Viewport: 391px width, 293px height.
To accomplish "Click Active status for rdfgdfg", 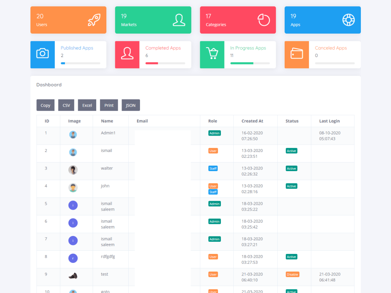I will [291, 257].
